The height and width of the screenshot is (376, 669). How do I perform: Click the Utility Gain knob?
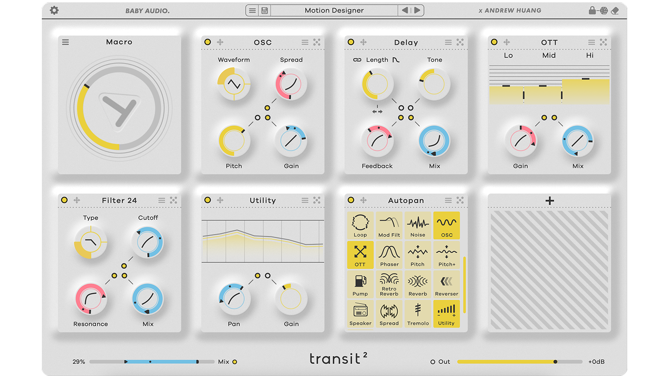click(x=291, y=299)
